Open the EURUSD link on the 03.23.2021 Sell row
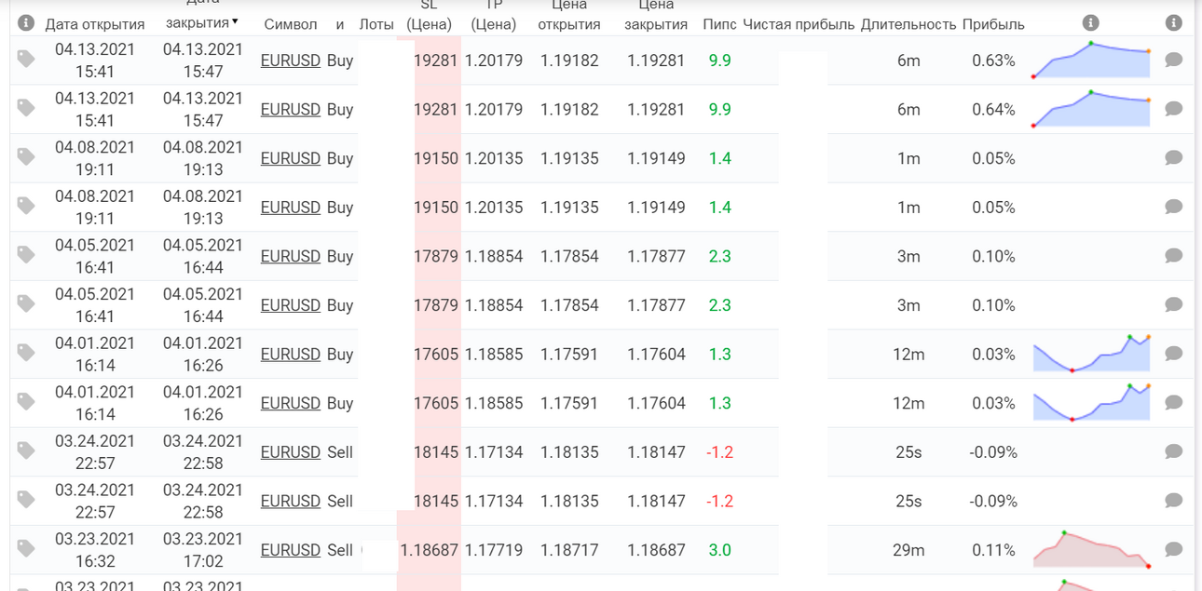Image resolution: width=1202 pixels, height=591 pixels. coord(291,550)
